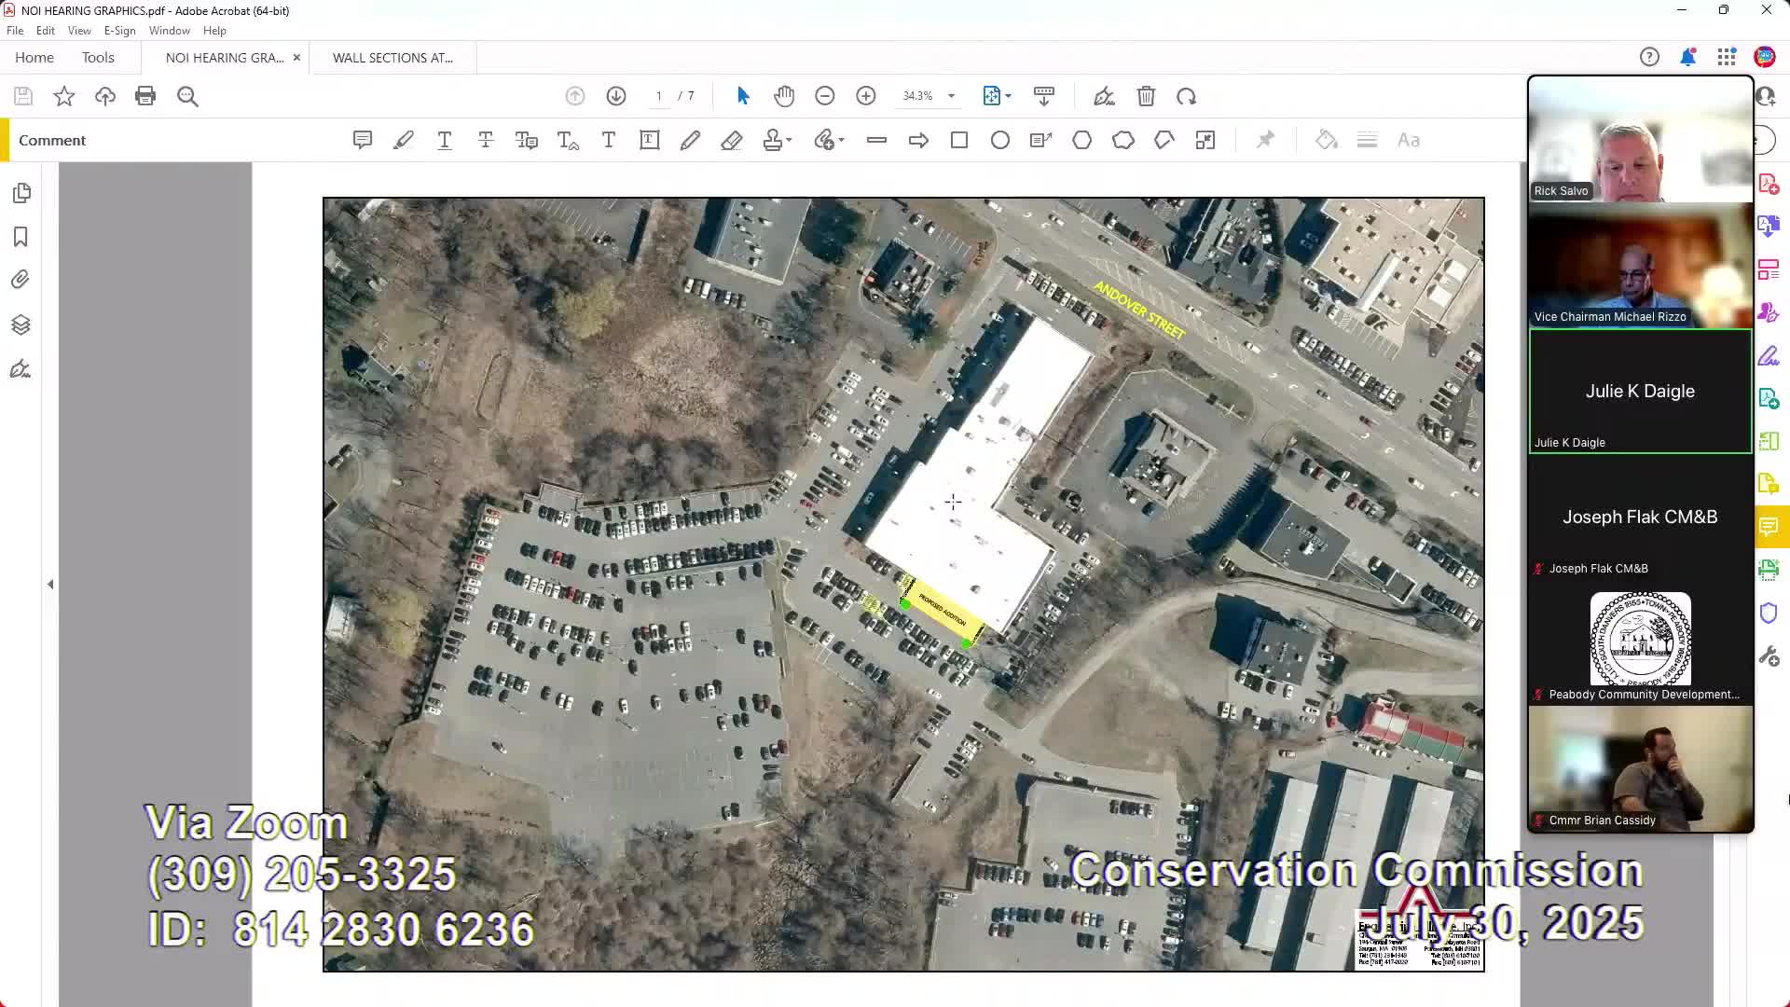Select the Text callout tool

[x=1041, y=141]
